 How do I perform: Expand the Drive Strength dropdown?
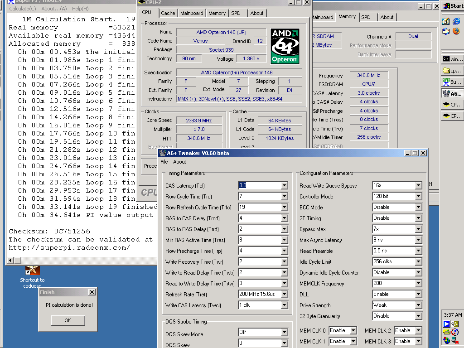(418, 305)
